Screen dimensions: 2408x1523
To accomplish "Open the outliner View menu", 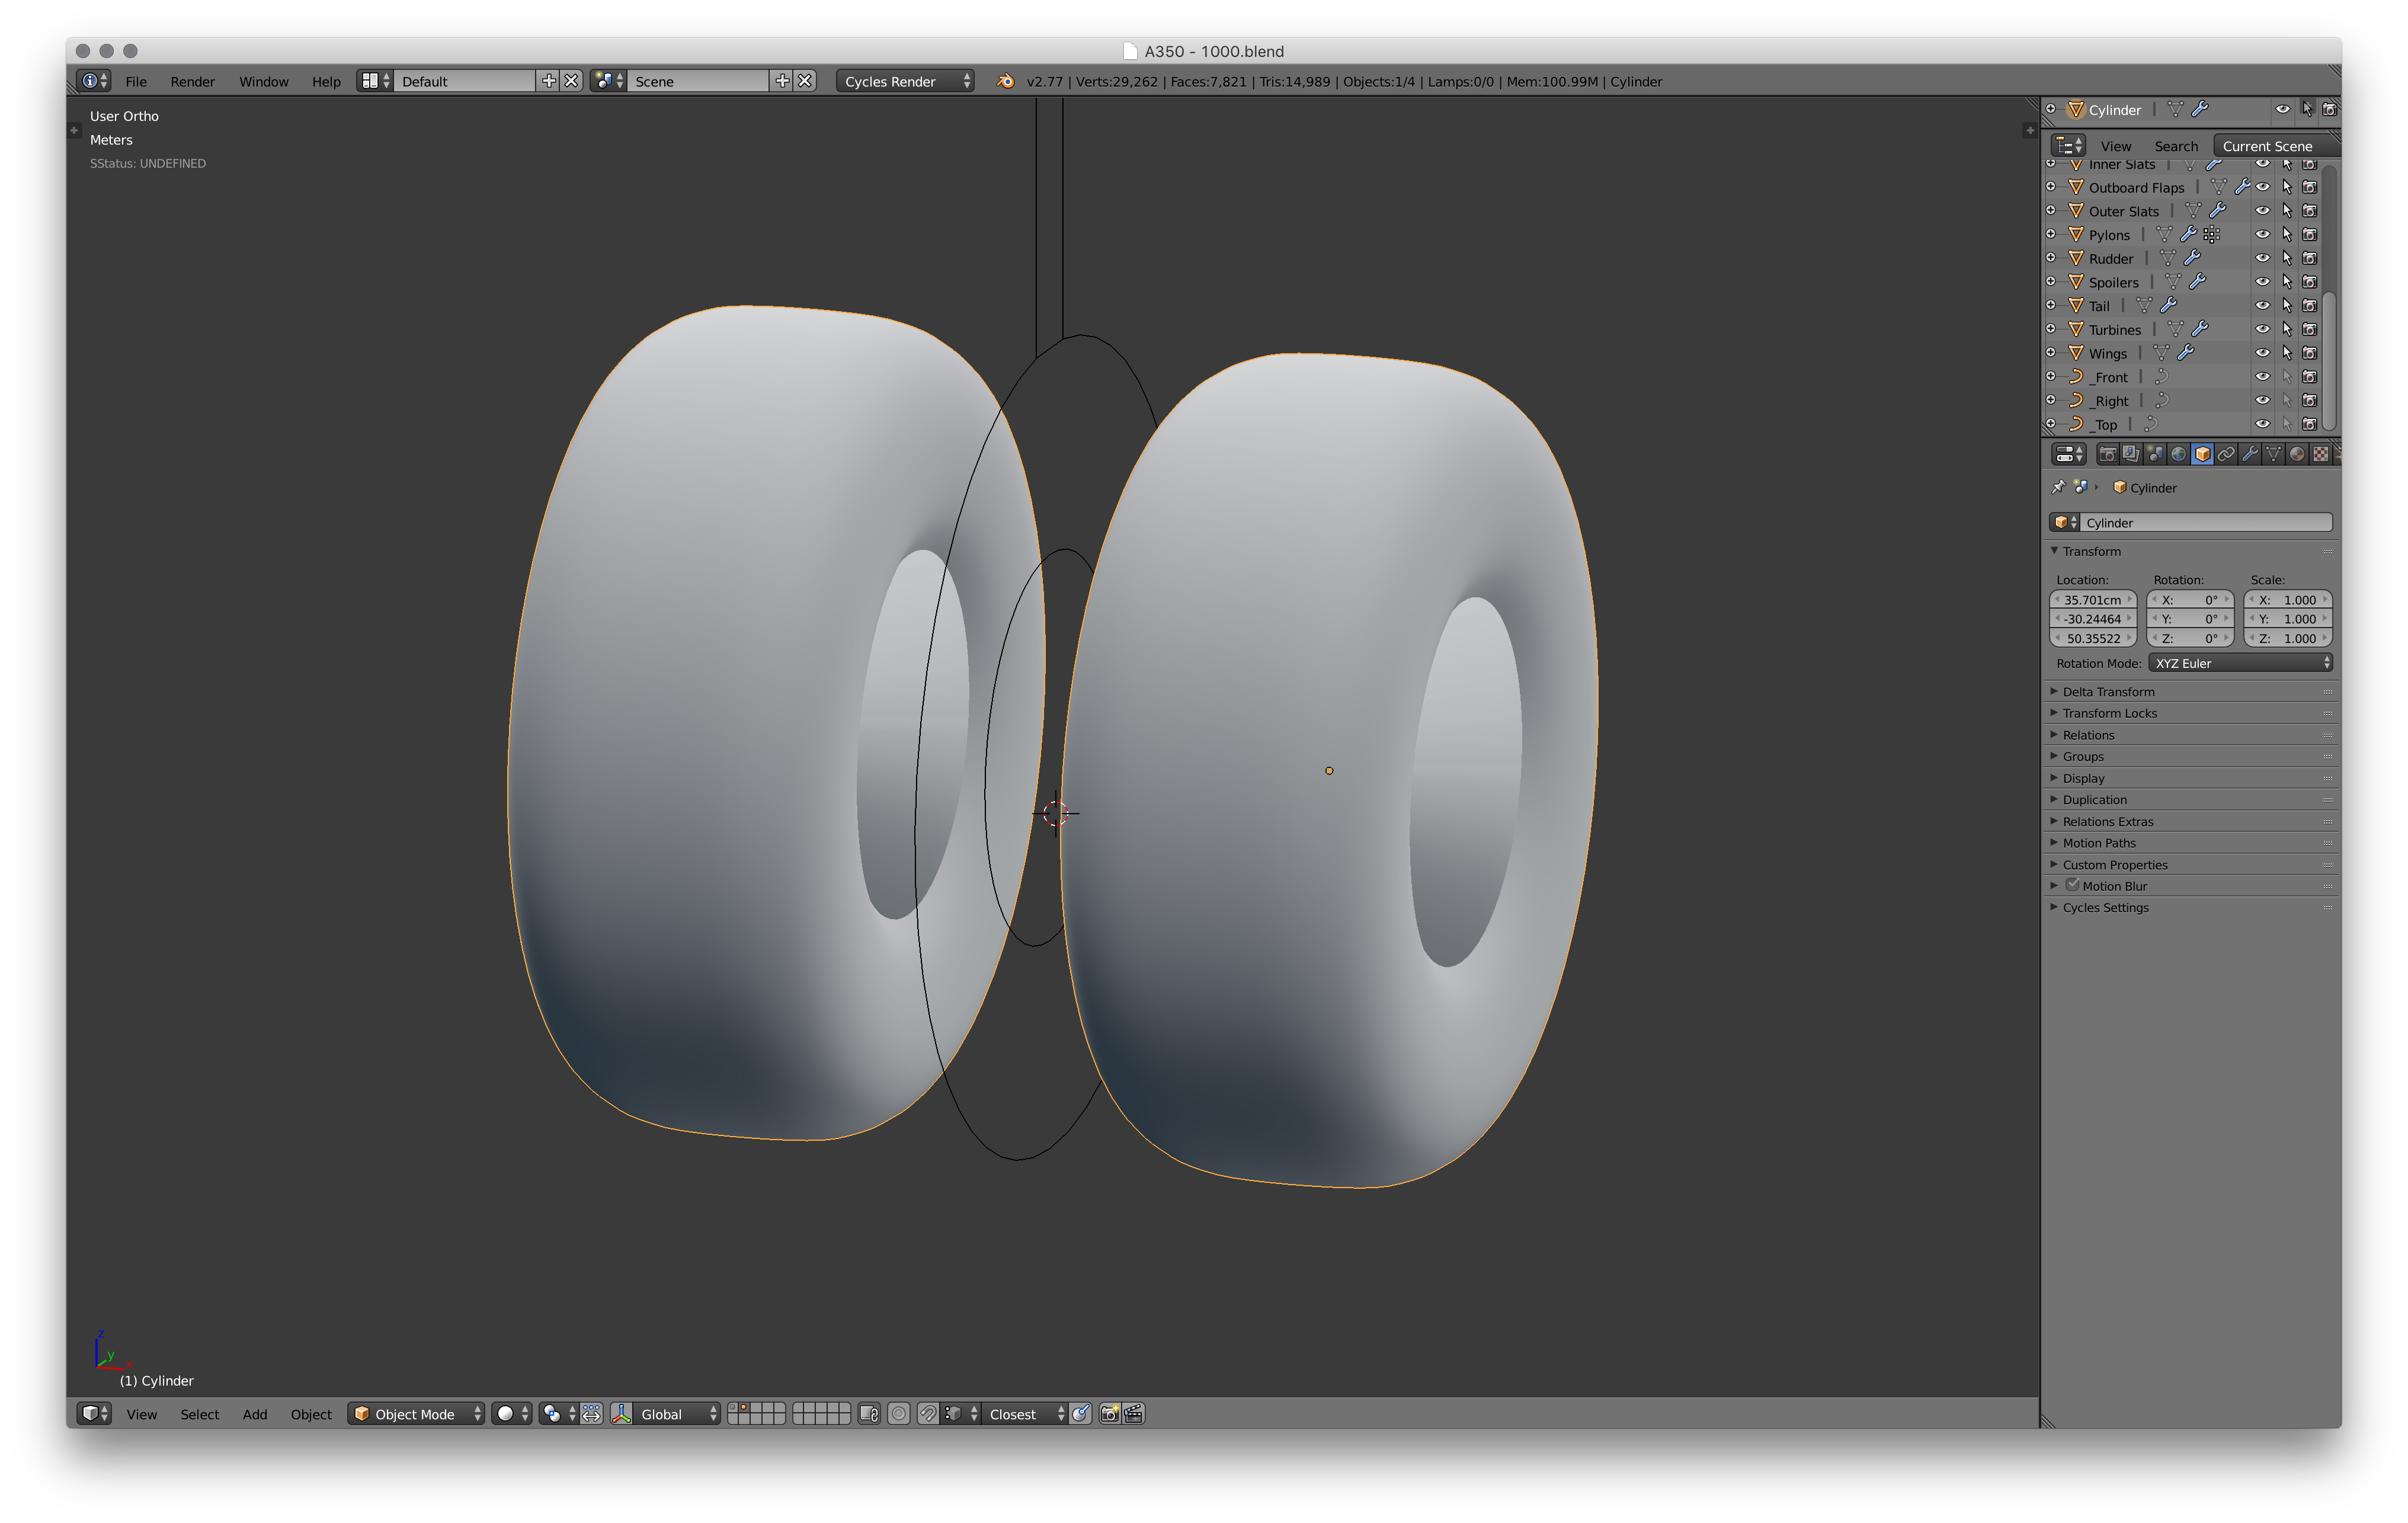I will 2115,146.
